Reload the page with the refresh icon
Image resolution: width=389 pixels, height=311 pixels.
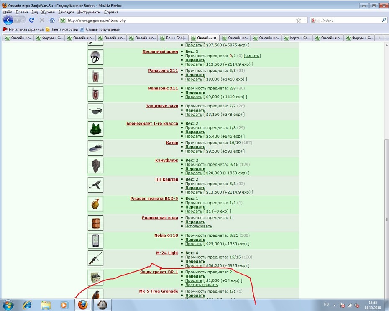[31, 20]
